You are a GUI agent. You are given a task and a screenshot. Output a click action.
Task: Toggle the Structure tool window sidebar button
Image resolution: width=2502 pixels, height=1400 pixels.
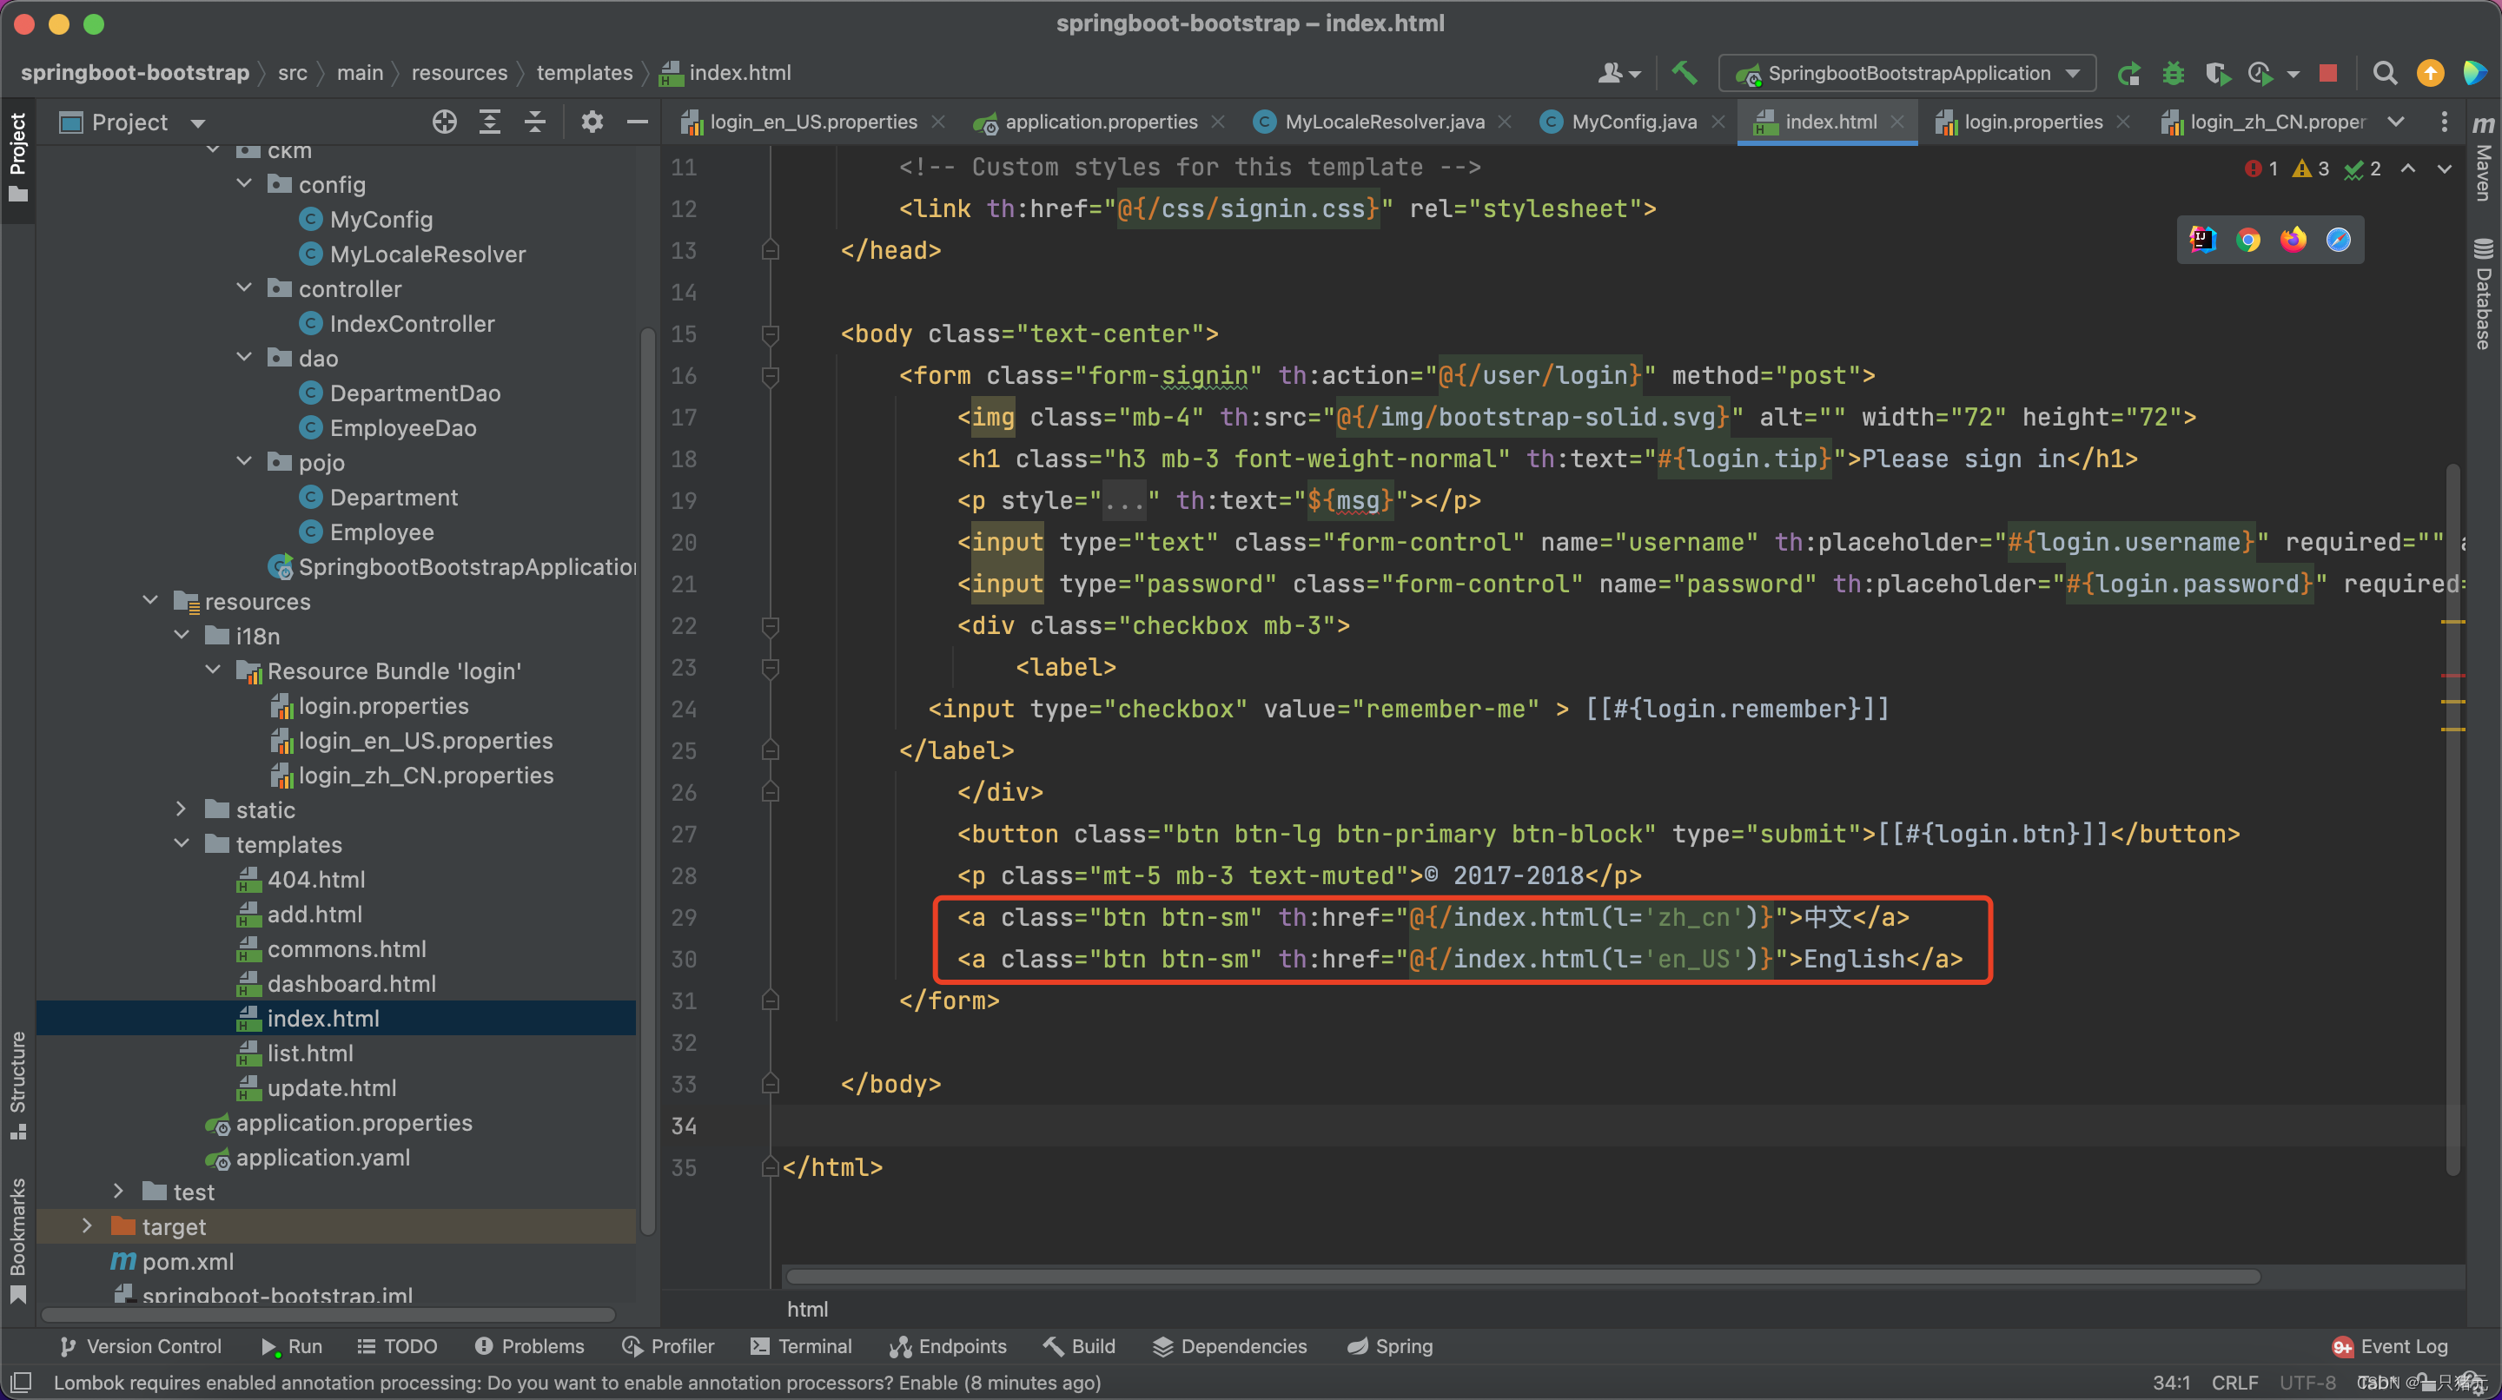(x=17, y=1082)
